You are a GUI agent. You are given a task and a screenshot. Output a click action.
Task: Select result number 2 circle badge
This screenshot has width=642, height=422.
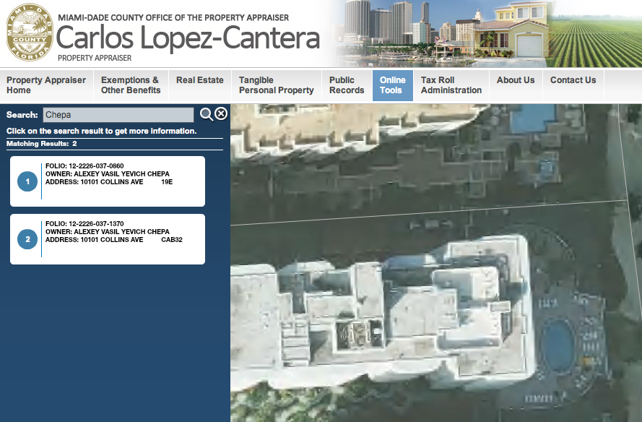(27, 239)
